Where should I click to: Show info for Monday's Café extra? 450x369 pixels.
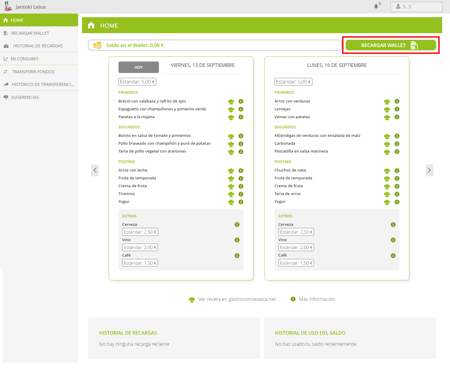tap(393, 256)
